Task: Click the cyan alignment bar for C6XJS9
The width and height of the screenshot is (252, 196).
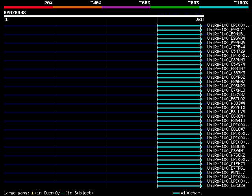Action: tap(179, 186)
